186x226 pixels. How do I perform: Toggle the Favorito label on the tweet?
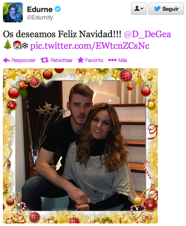[94, 60]
